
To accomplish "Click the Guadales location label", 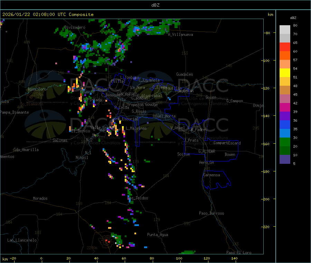I will (x=185, y=74).
